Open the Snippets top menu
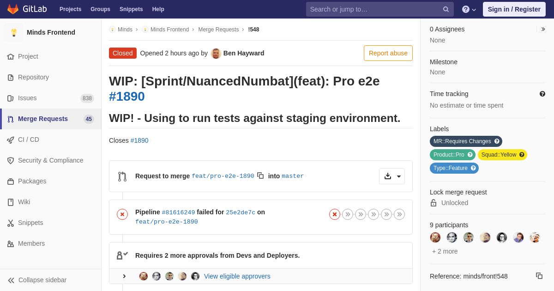 [131, 9]
